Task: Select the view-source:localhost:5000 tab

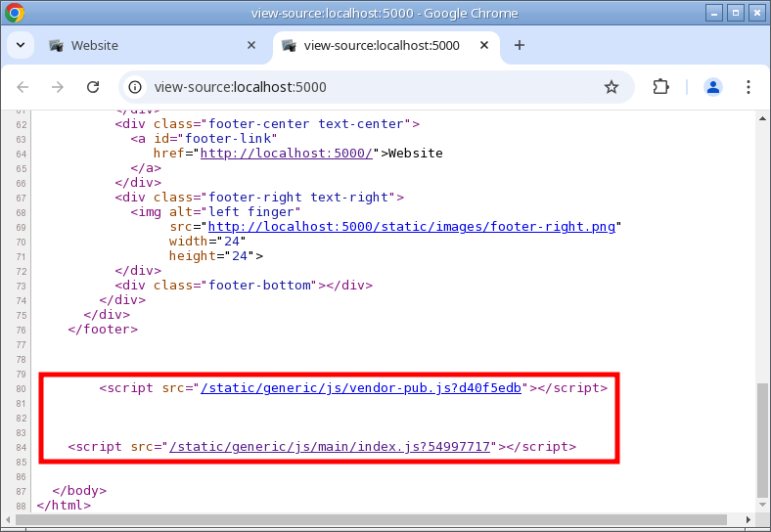Action: (x=386, y=45)
